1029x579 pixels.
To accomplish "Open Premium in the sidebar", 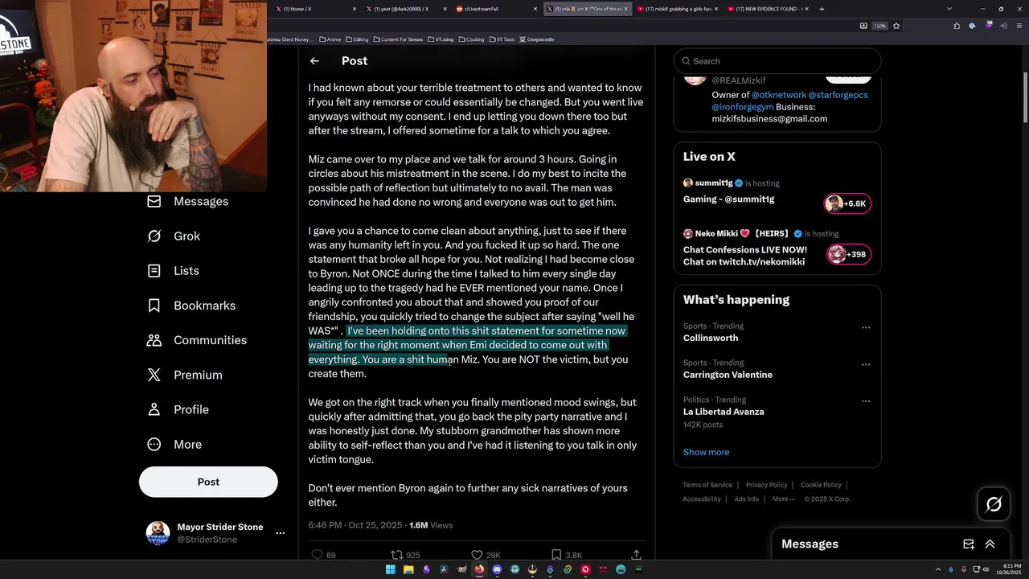I will tap(184, 375).
